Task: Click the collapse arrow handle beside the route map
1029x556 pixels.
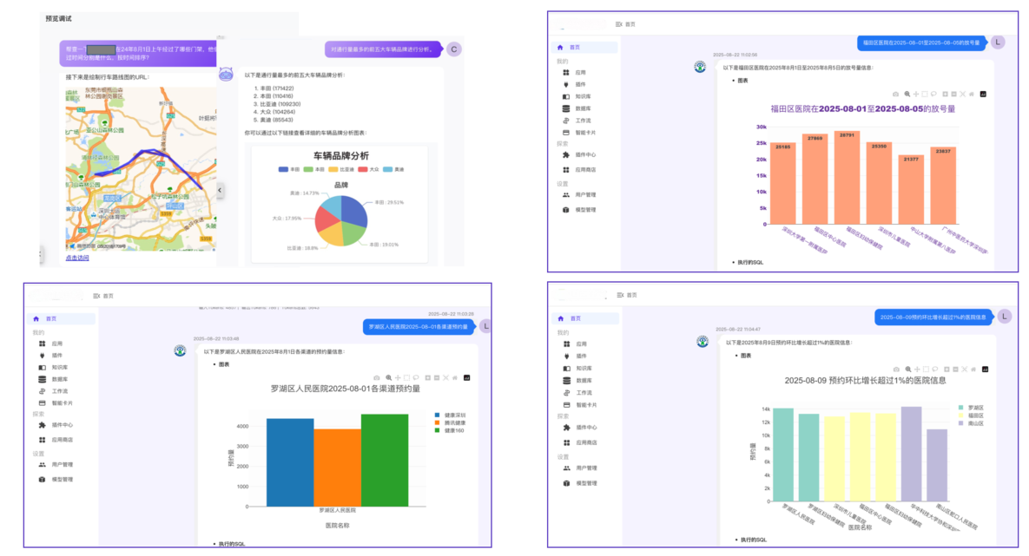Action: coord(220,190)
